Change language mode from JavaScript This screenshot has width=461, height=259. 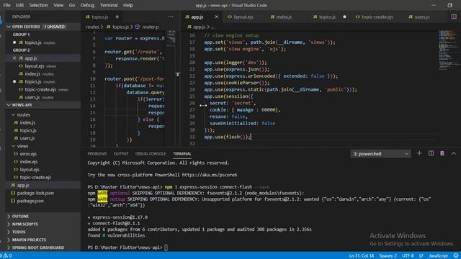pos(438,256)
